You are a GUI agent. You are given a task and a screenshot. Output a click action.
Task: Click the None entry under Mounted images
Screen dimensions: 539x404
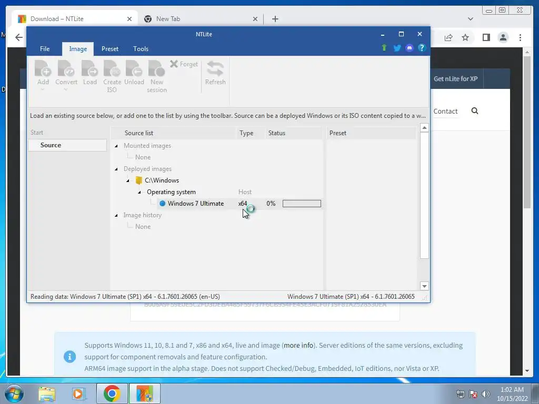tap(143, 157)
